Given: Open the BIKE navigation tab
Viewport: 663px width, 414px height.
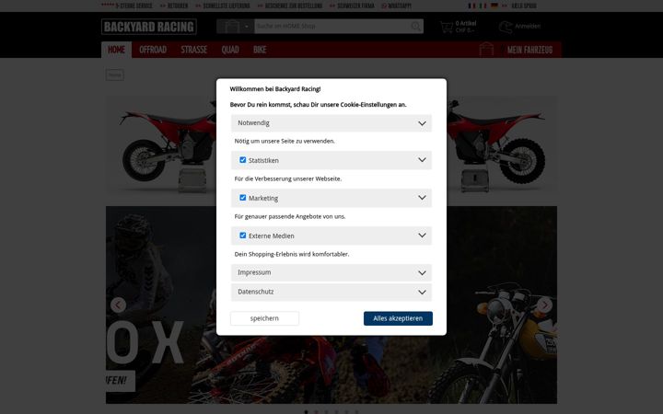Looking at the screenshot, I should tap(260, 50).
